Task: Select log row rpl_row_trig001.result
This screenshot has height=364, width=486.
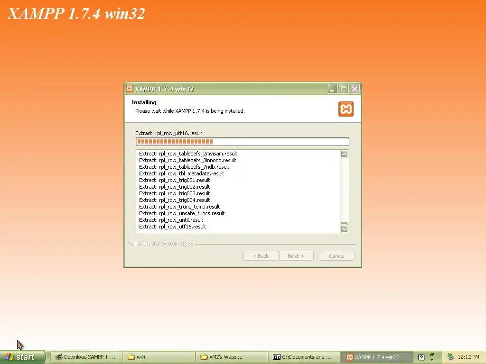Action: (175, 180)
